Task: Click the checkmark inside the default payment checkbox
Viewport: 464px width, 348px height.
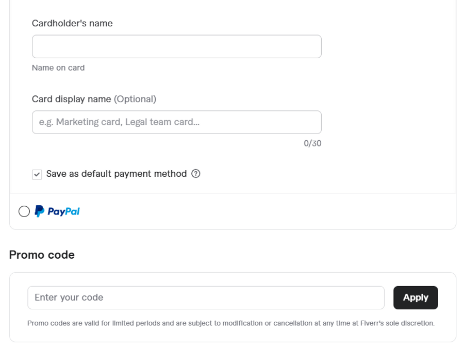Action: click(37, 174)
